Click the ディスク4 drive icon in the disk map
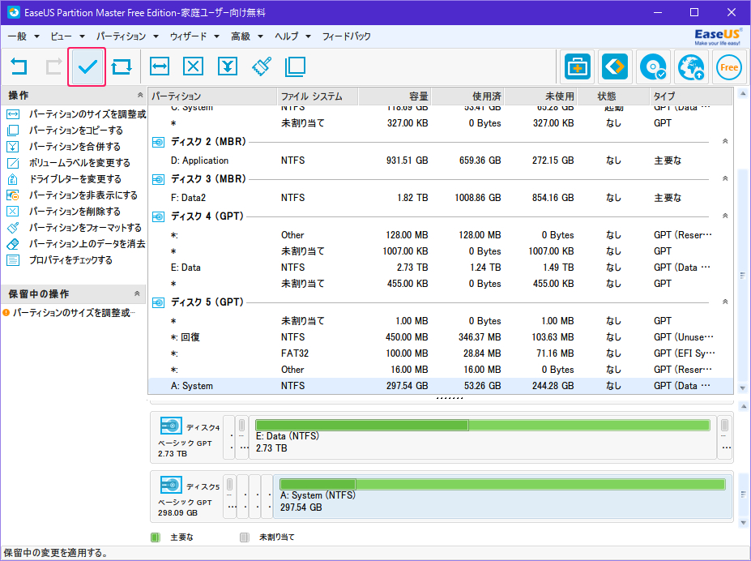 click(x=171, y=426)
